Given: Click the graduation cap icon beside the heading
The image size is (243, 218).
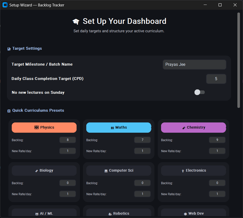Looking at the screenshot, I should tap(76, 22).
